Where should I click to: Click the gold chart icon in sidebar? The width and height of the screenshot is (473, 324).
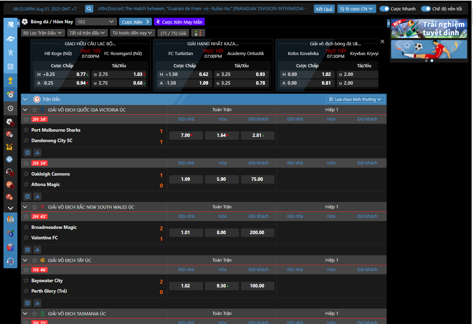9,147
